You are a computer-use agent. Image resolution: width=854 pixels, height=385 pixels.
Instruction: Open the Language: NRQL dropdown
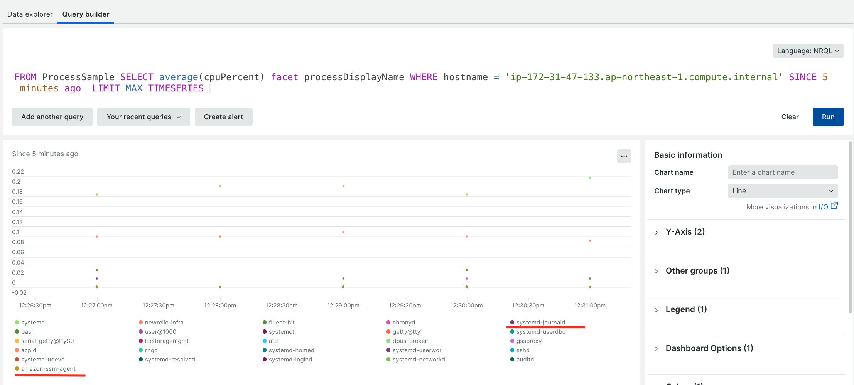(x=808, y=51)
